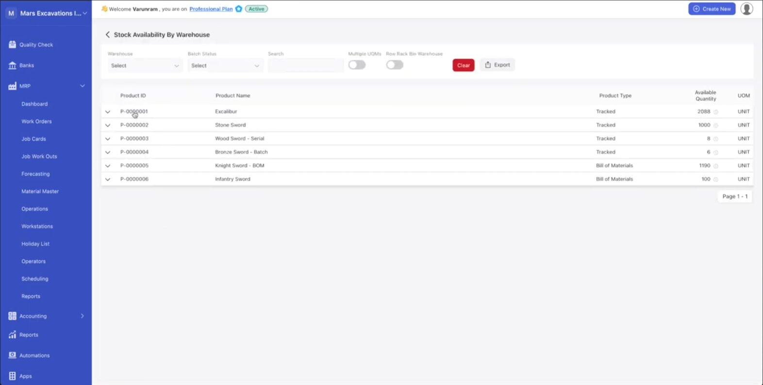
Task: Collapse the MRP sidebar section
Action: point(82,86)
